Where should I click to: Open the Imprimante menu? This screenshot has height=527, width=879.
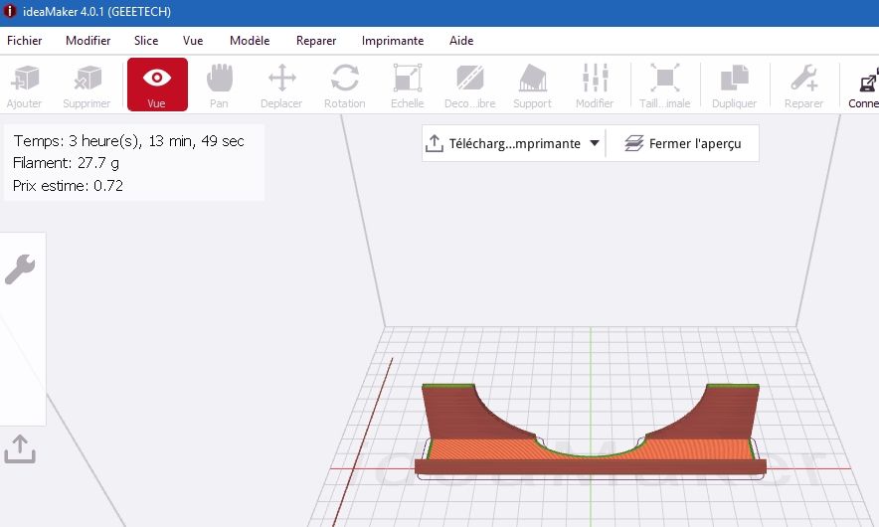393,41
